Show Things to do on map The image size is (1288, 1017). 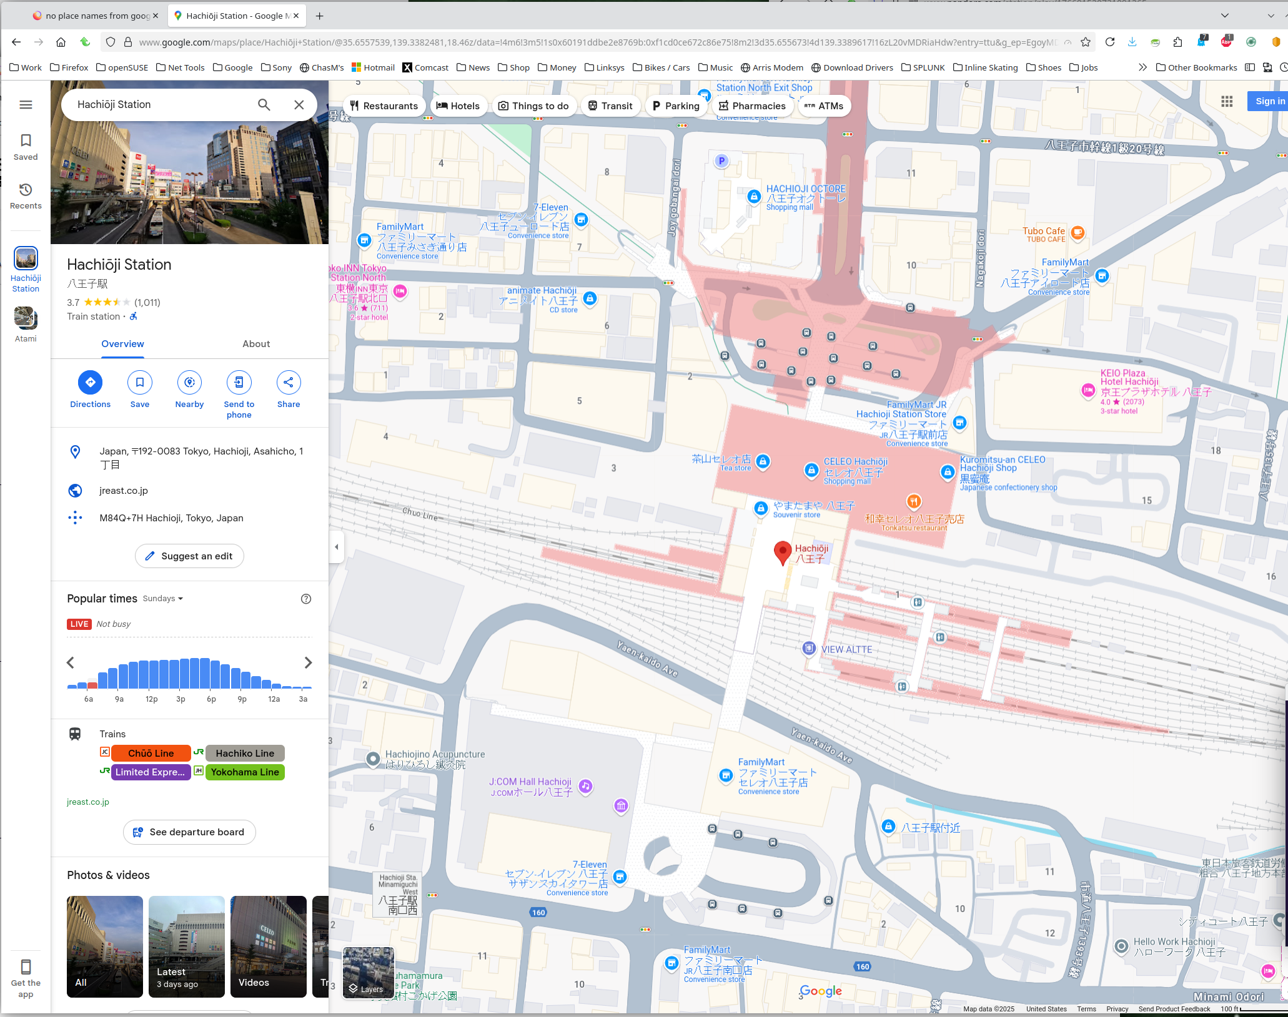click(533, 106)
